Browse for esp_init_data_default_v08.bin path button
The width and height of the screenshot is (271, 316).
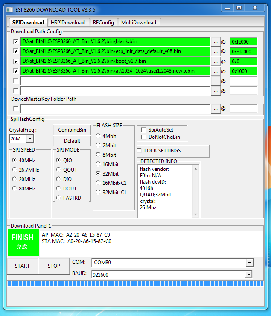(216, 52)
